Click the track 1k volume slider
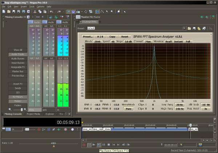This screenshot has height=153, width=218. click(x=27, y=129)
